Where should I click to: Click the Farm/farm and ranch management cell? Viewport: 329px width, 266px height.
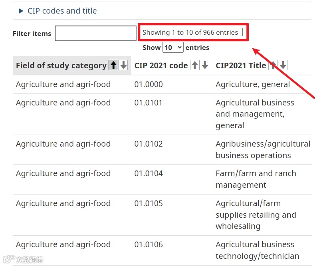[256, 179]
